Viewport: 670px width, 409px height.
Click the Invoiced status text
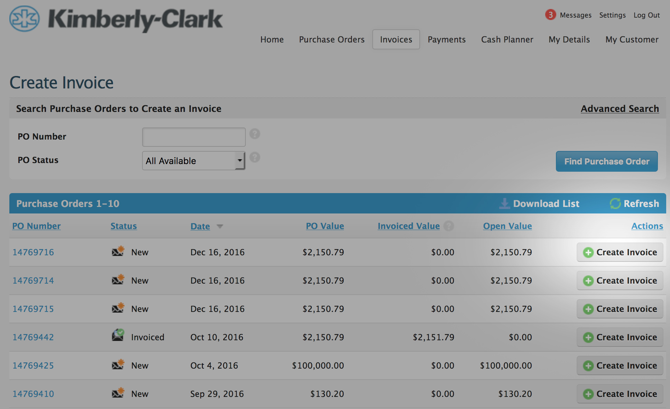click(148, 337)
